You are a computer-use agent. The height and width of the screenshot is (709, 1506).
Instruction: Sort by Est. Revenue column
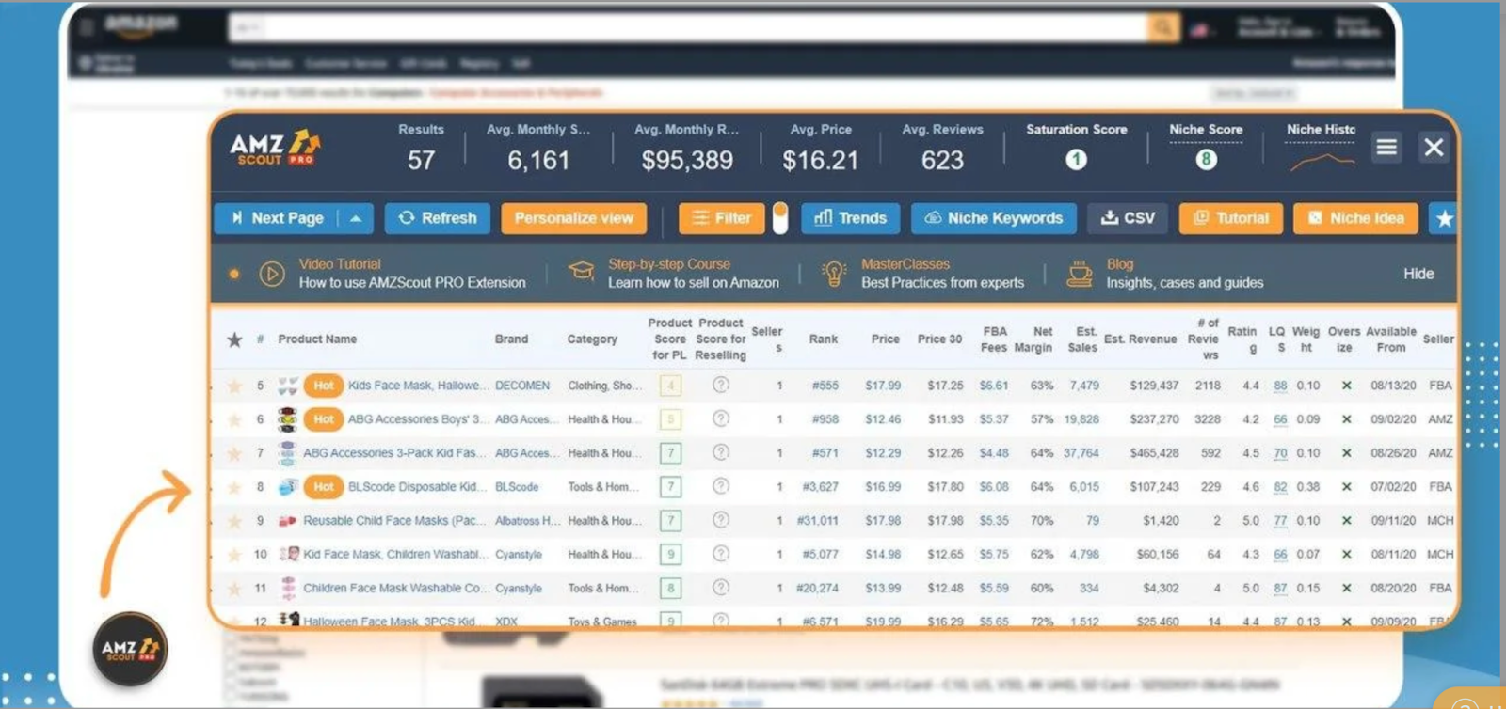(x=1140, y=339)
